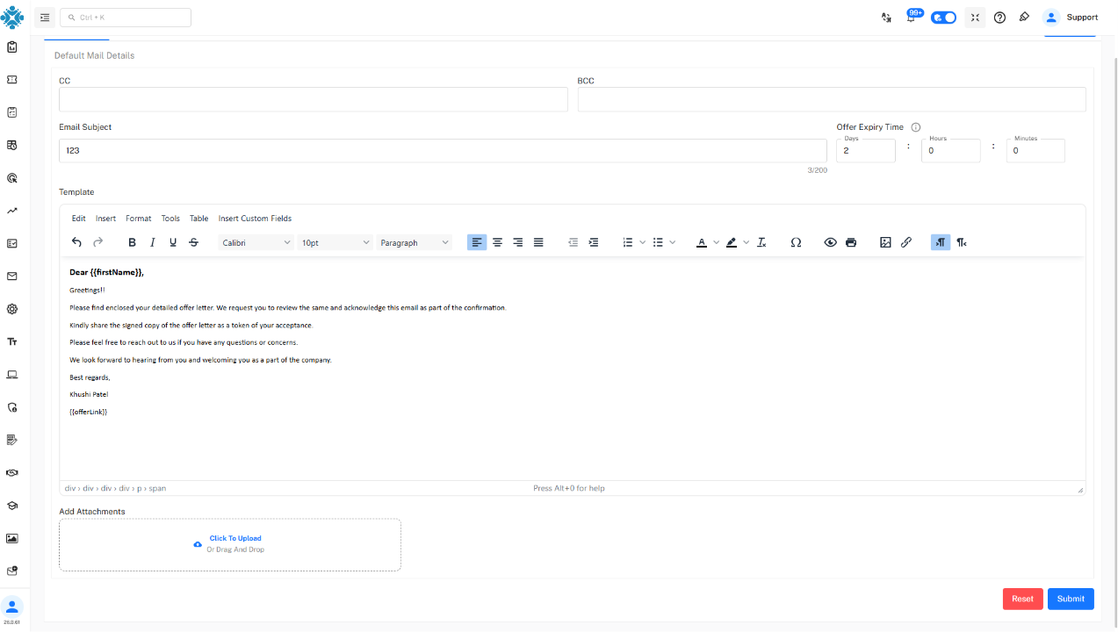The width and height of the screenshot is (1118, 632).
Task: Open the Support user profile
Action: [x=1071, y=18]
